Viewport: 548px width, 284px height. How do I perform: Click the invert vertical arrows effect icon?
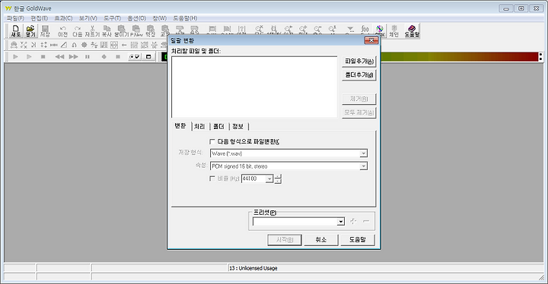(43, 45)
